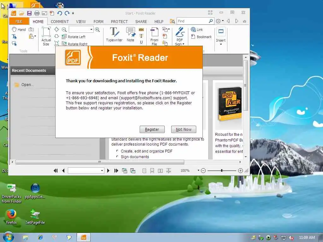Collapse the ribbon with the caret icon
The height and width of the screenshot is (242, 323).
[244, 21]
